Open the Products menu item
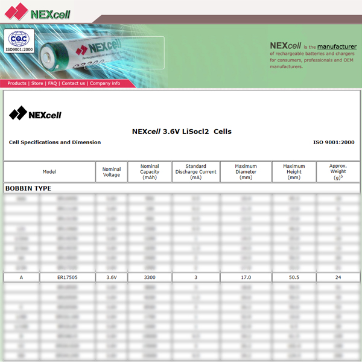The width and height of the screenshot is (362, 362). (17, 83)
